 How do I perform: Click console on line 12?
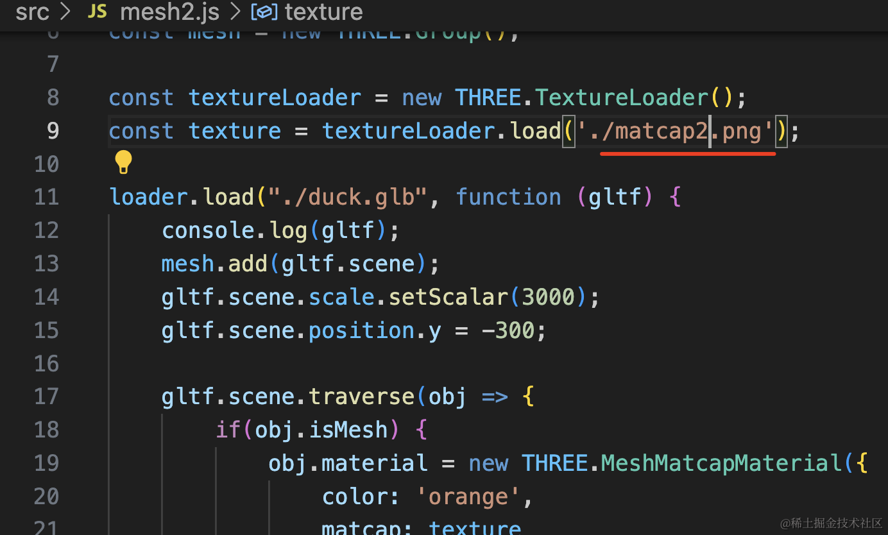(x=208, y=231)
